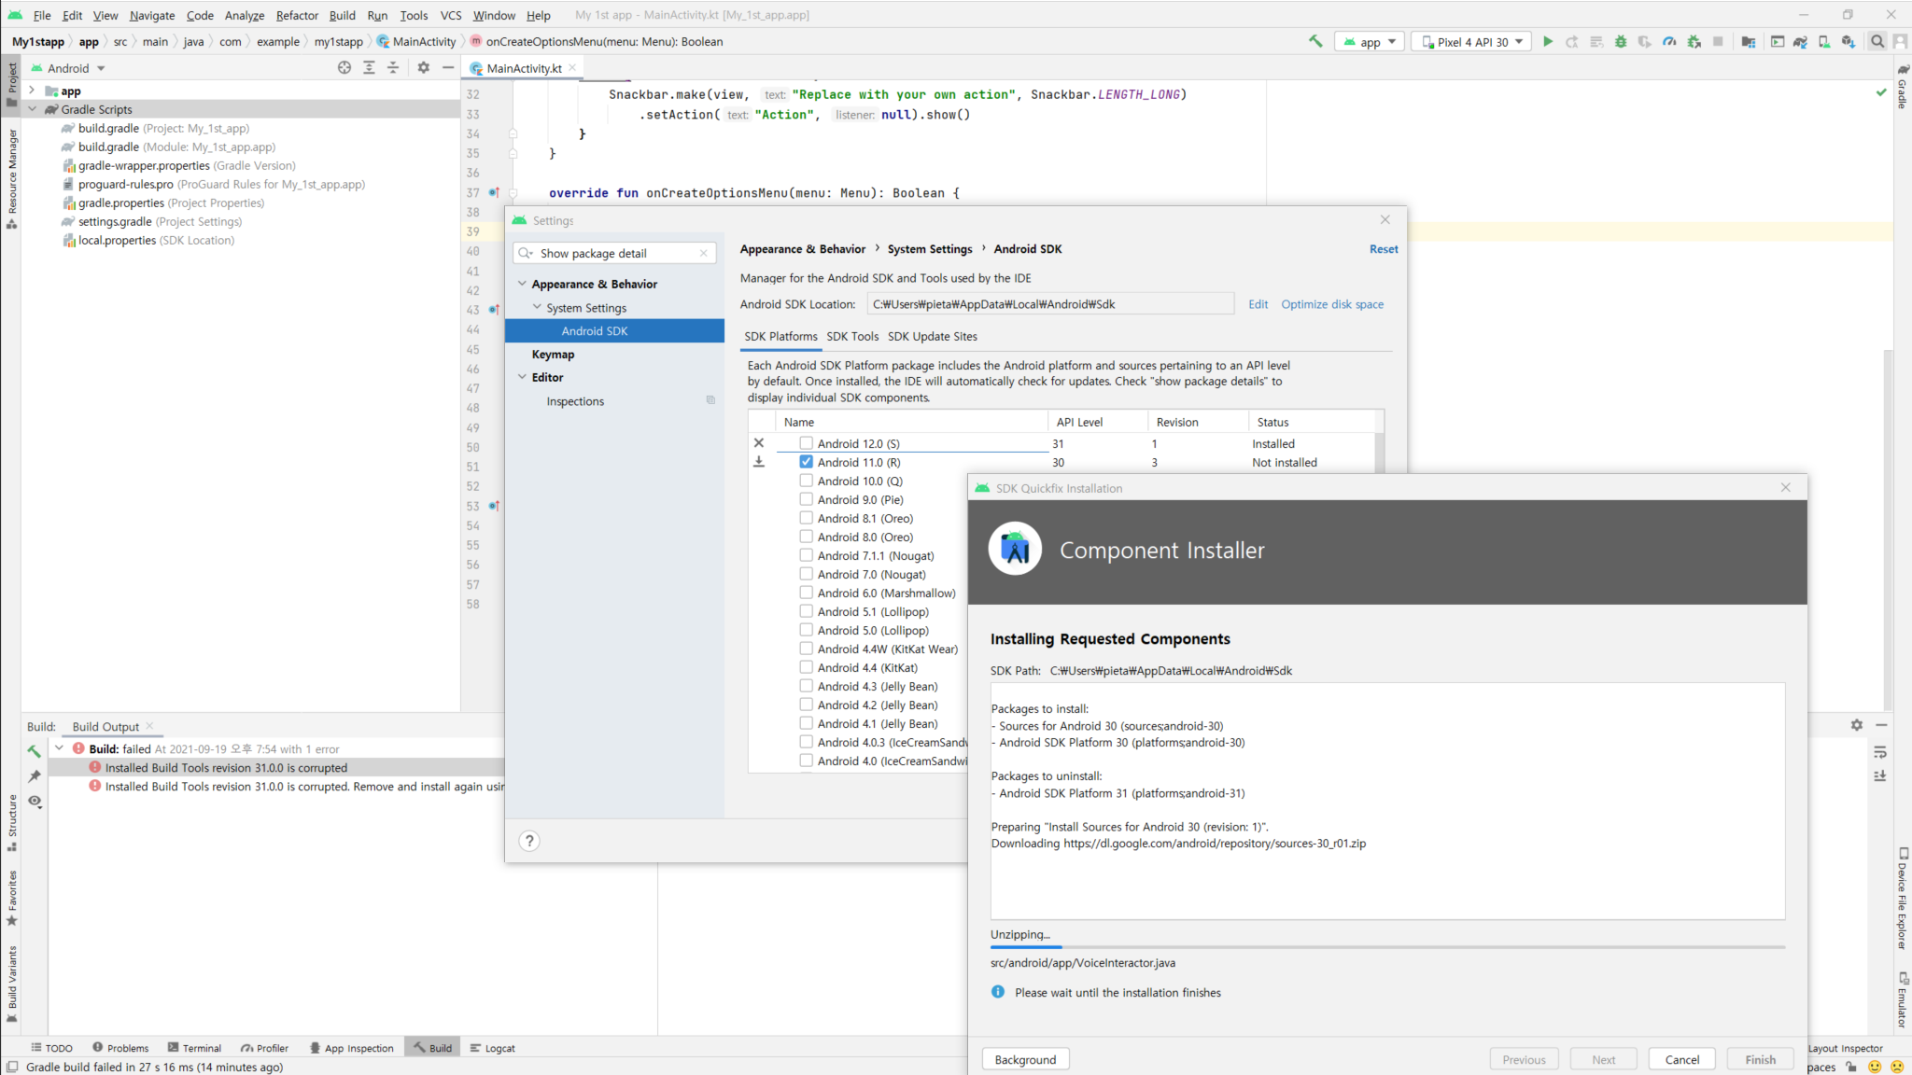Expand the app folder in project tree
Image resolution: width=1912 pixels, height=1075 pixels.
click(32, 91)
